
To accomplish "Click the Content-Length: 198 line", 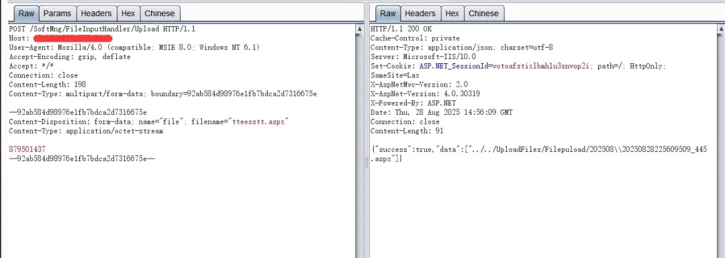I will (x=48, y=84).
